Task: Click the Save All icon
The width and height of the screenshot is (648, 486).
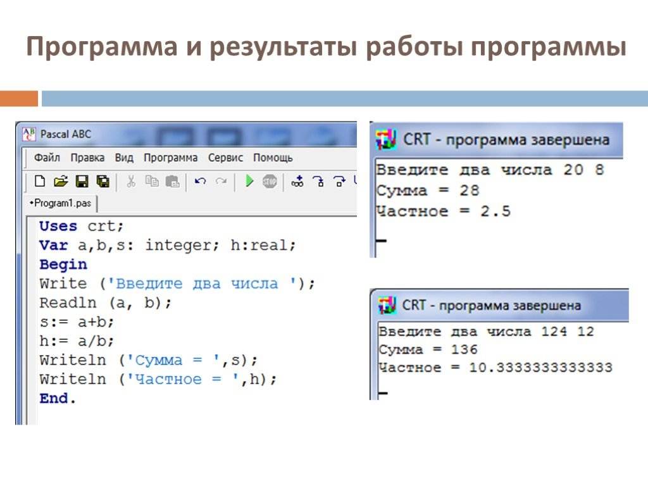Action: 103,181
